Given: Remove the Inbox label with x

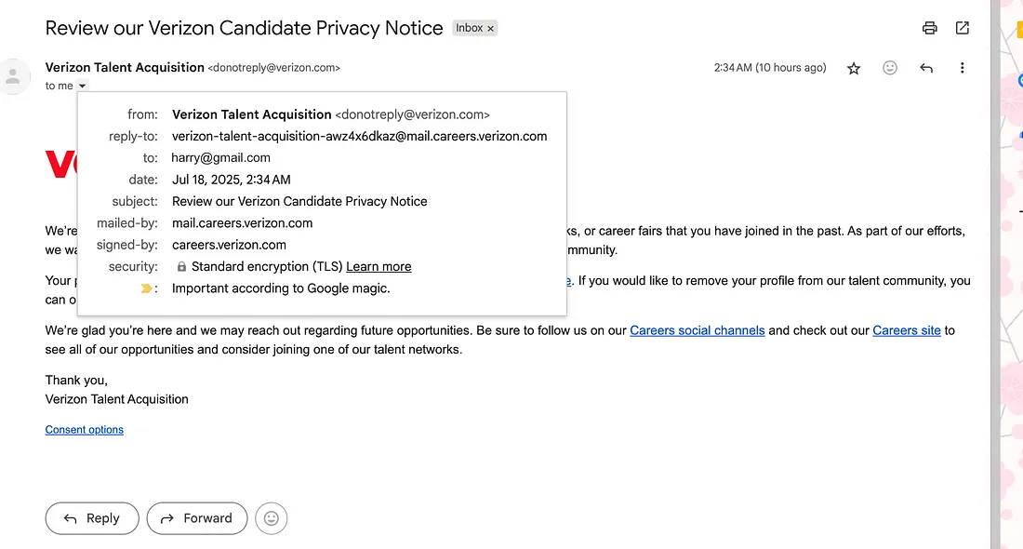Looking at the screenshot, I should coord(491,29).
